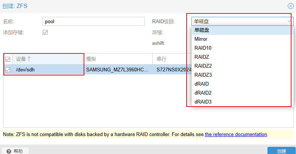The image size is (296, 154).
Task: Choose Mirror in RAID level list
Action: coord(201,39)
